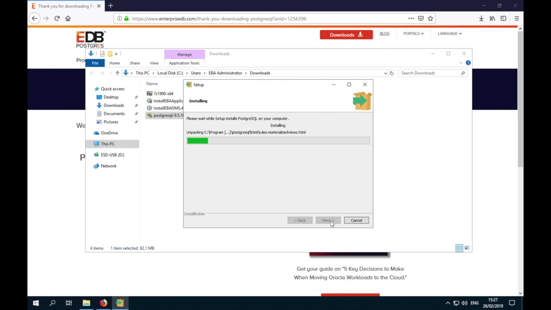Viewport: 551px width, 310px height.
Task: Click the EDB Downloads red button
Action: point(346,35)
